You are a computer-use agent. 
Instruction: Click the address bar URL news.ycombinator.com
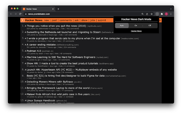[x=39, y=14]
